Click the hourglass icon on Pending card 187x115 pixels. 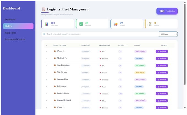(150, 24)
